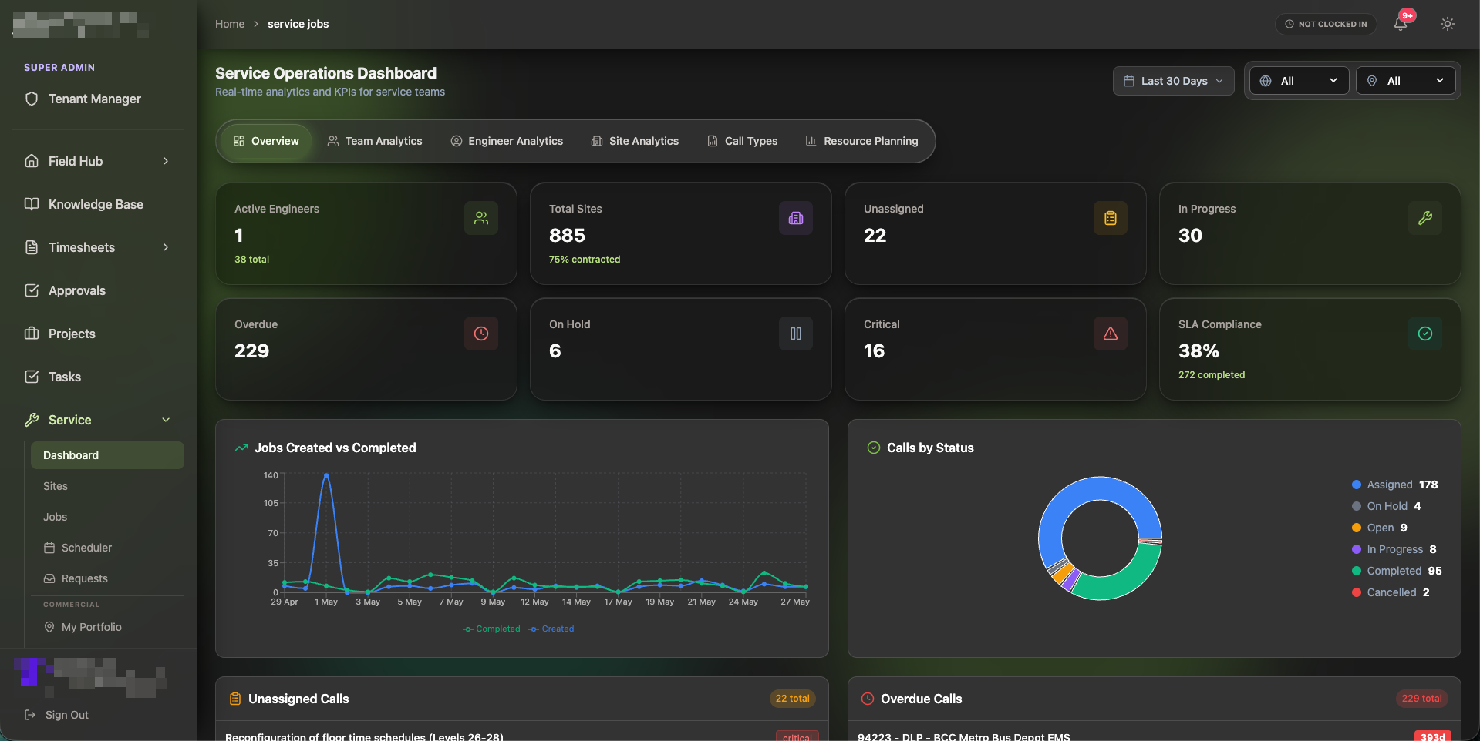Click the On Hold pause icon
The height and width of the screenshot is (741, 1480).
pos(796,334)
